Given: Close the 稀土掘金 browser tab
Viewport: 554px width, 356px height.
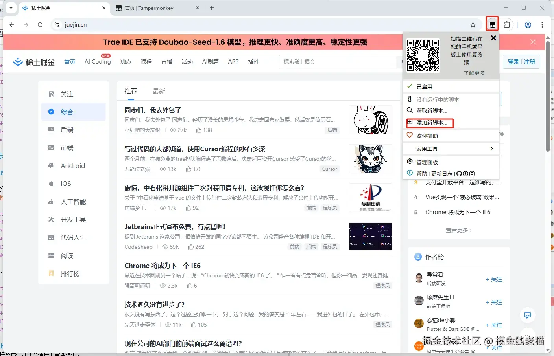Looking at the screenshot, I should (x=104, y=8).
